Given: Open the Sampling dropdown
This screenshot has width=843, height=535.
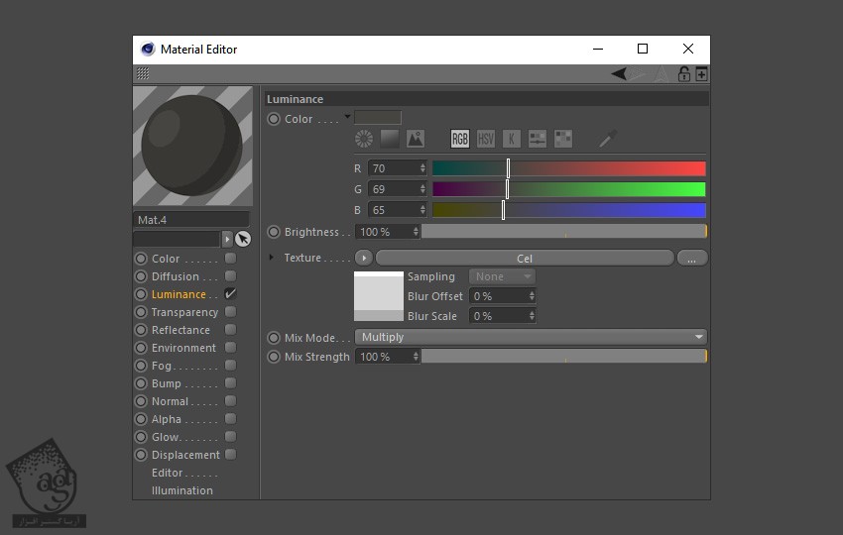Looking at the screenshot, I should 503,276.
